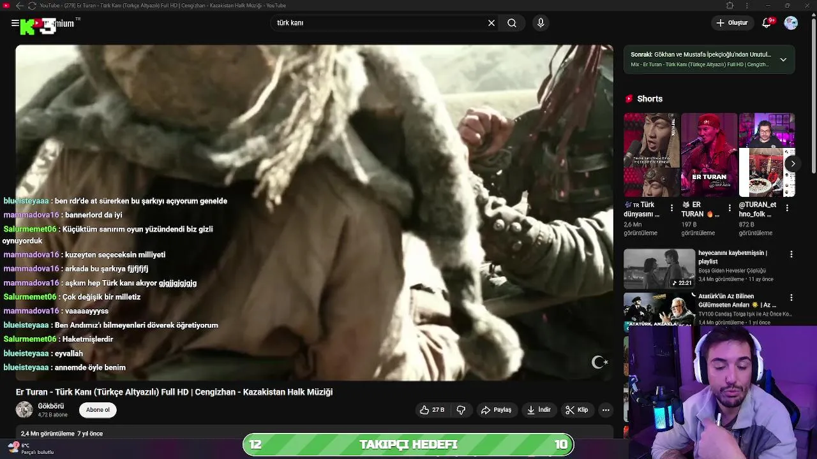Click the chat message 'bannerlord da iyi'
This screenshot has width=817, height=459.
[x=93, y=215]
